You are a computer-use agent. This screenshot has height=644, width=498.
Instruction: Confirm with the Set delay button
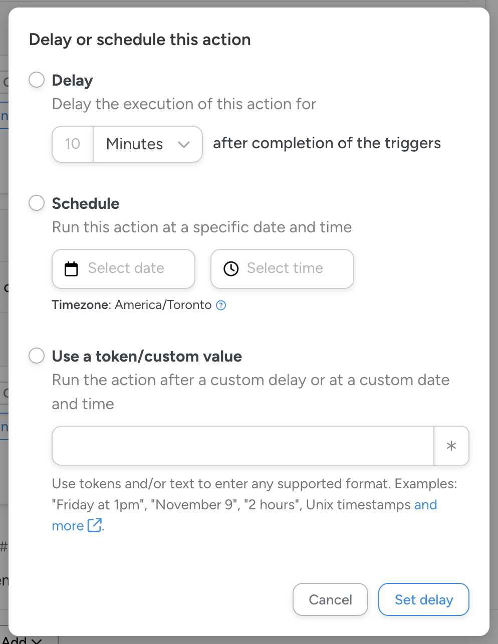423,599
